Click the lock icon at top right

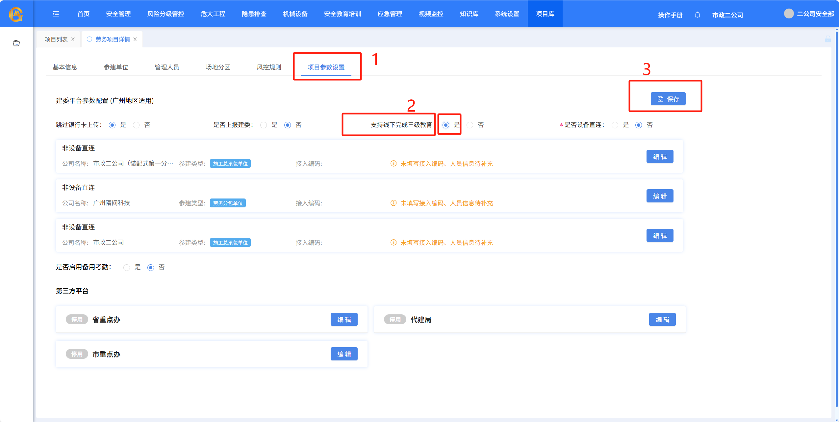(x=828, y=39)
